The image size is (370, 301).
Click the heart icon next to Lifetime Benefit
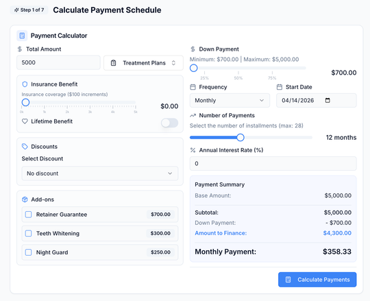tap(25, 121)
